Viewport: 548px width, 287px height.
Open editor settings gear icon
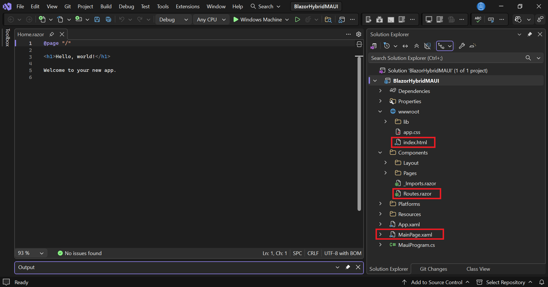coord(359,34)
